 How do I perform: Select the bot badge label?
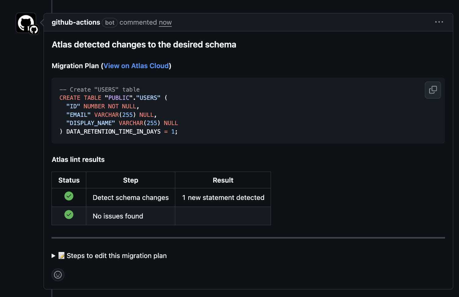pyautogui.click(x=110, y=23)
